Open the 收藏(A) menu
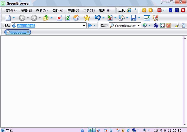 click(57, 11)
